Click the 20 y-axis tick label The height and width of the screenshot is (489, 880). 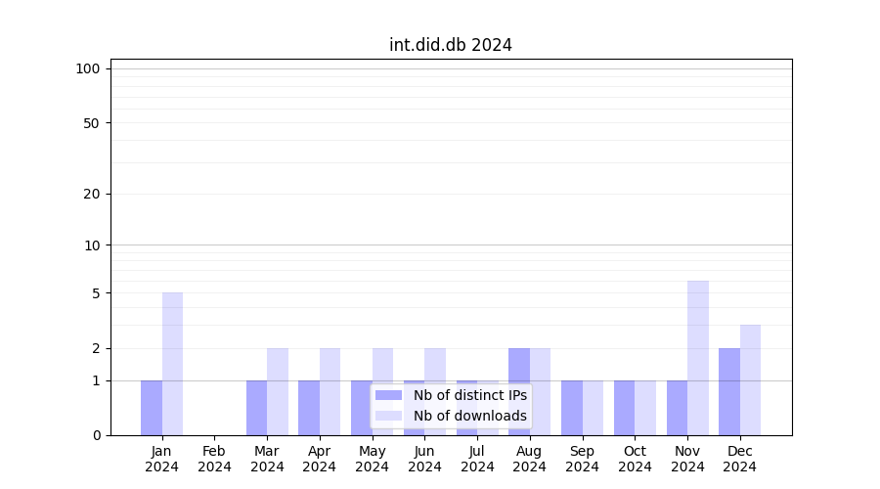click(91, 194)
